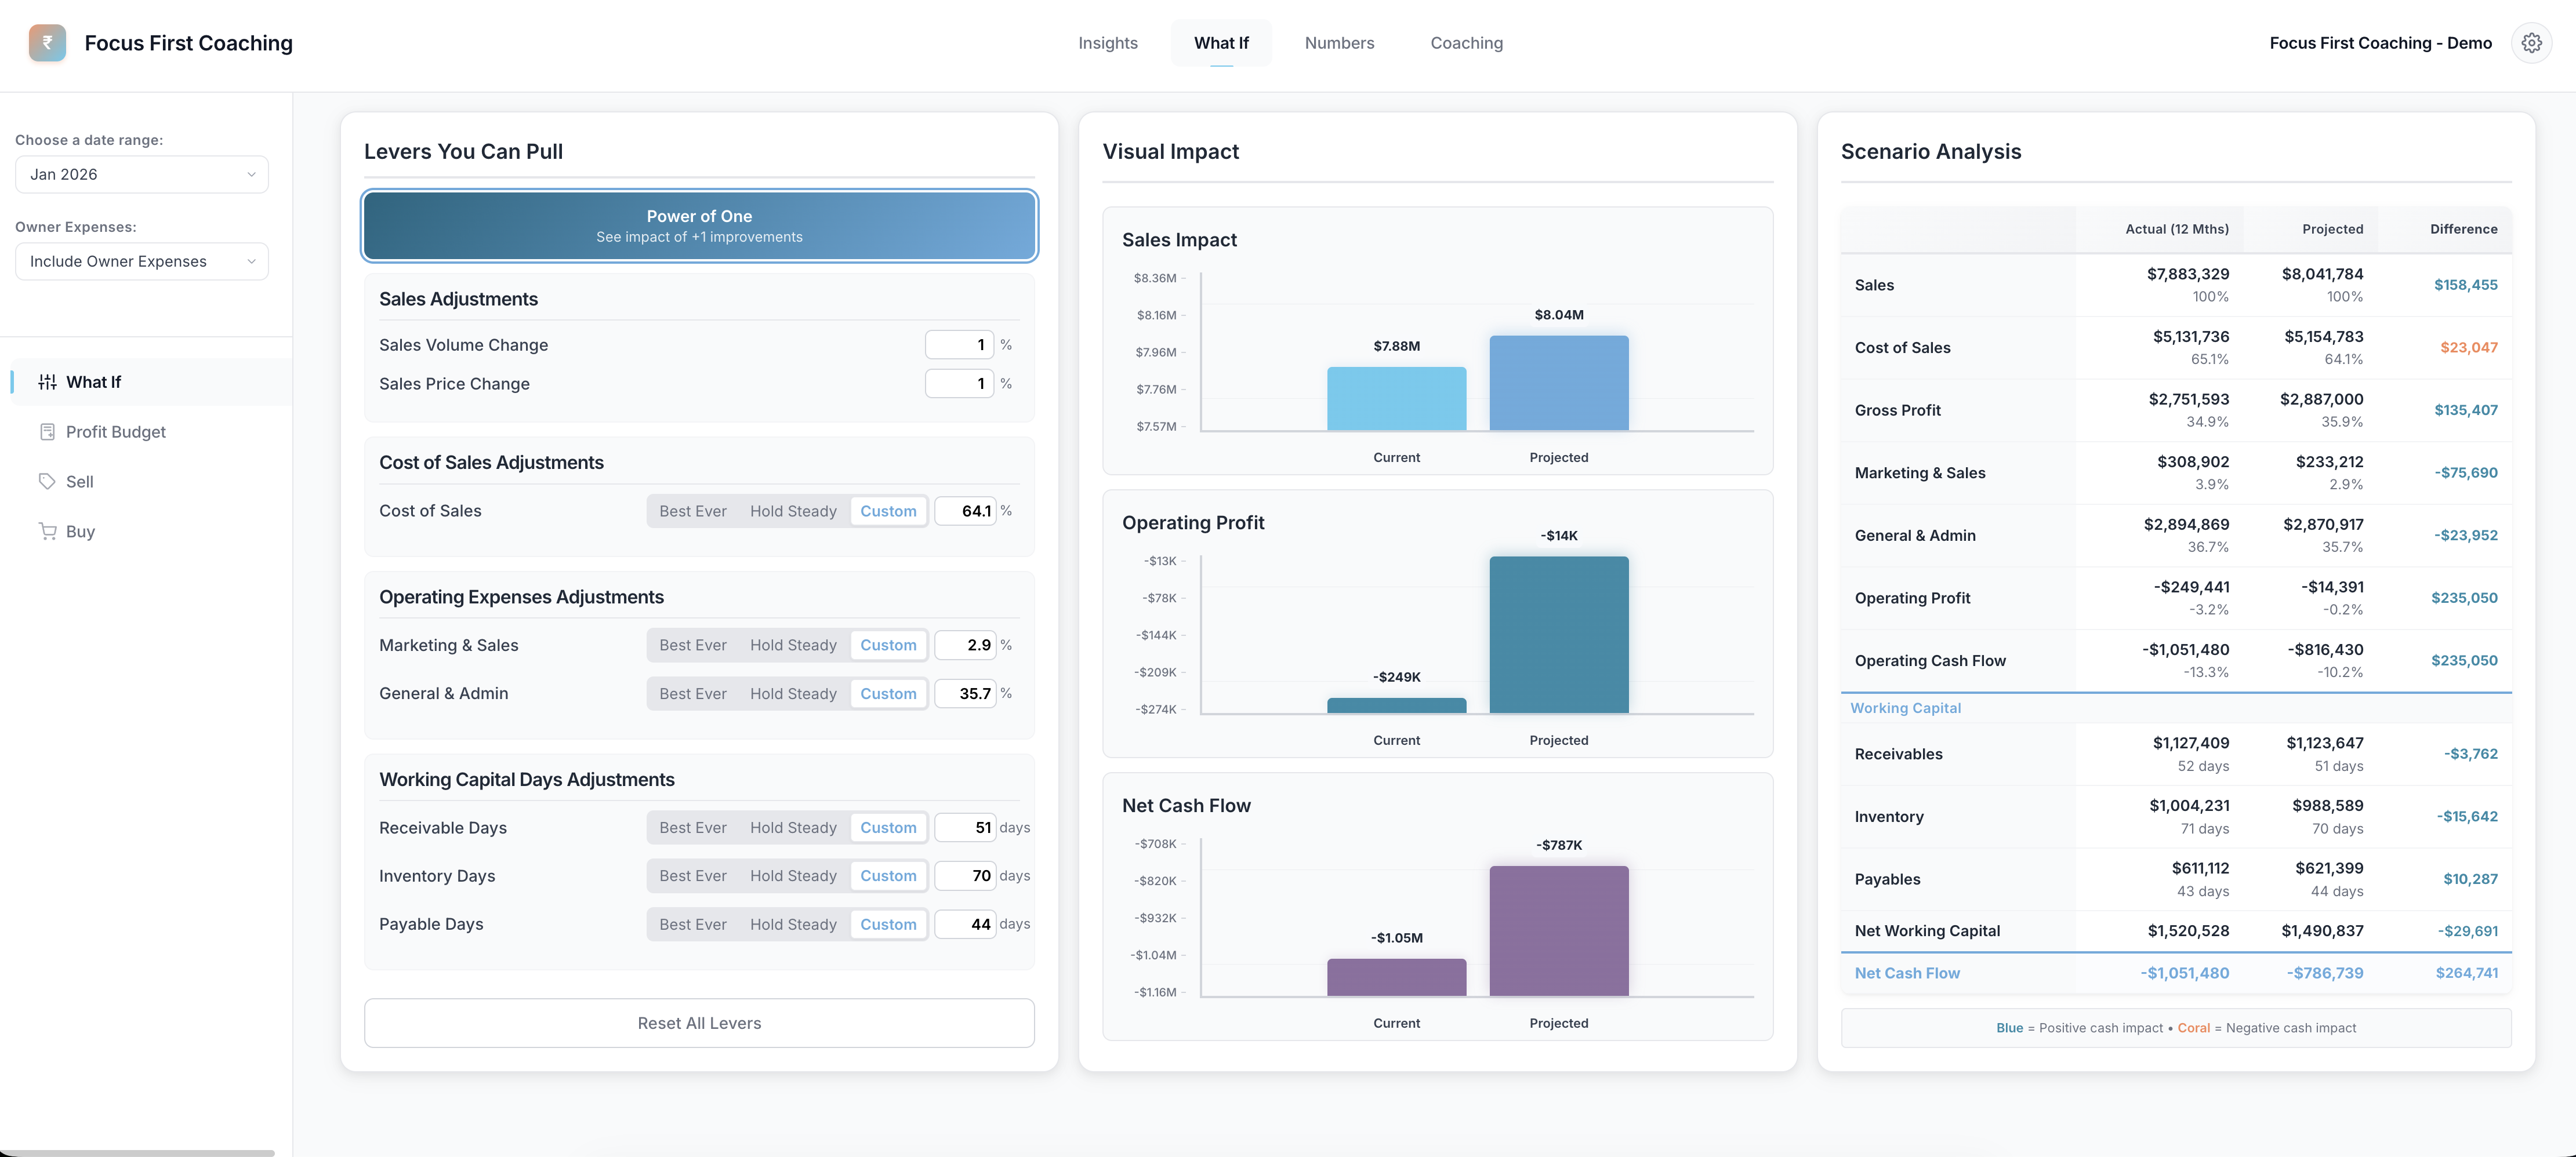The height and width of the screenshot is (1157, 2576).
Task: Click the Sell tag icon
Action: [x=47, y=482]
